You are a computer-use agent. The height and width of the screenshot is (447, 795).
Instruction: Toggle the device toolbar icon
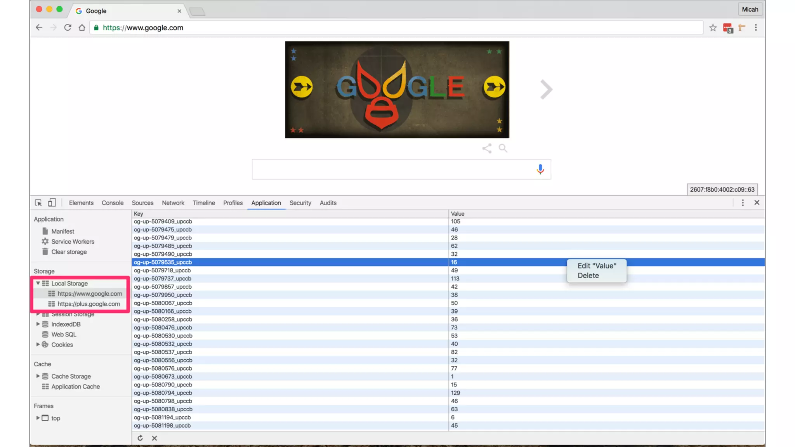(x=52, y=203)
